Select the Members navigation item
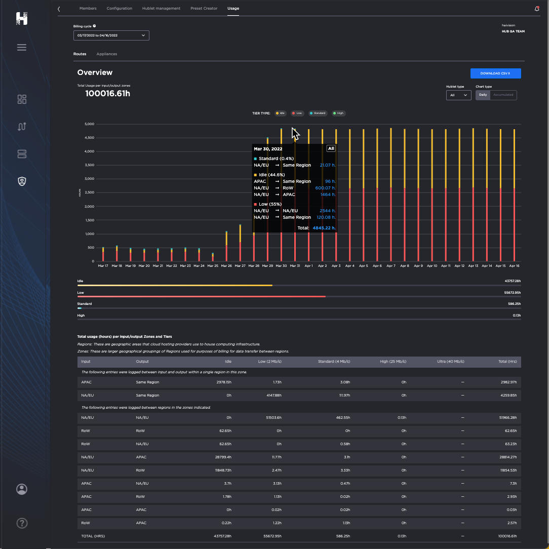This screenshot has height=549, width=549. point(88,8)
